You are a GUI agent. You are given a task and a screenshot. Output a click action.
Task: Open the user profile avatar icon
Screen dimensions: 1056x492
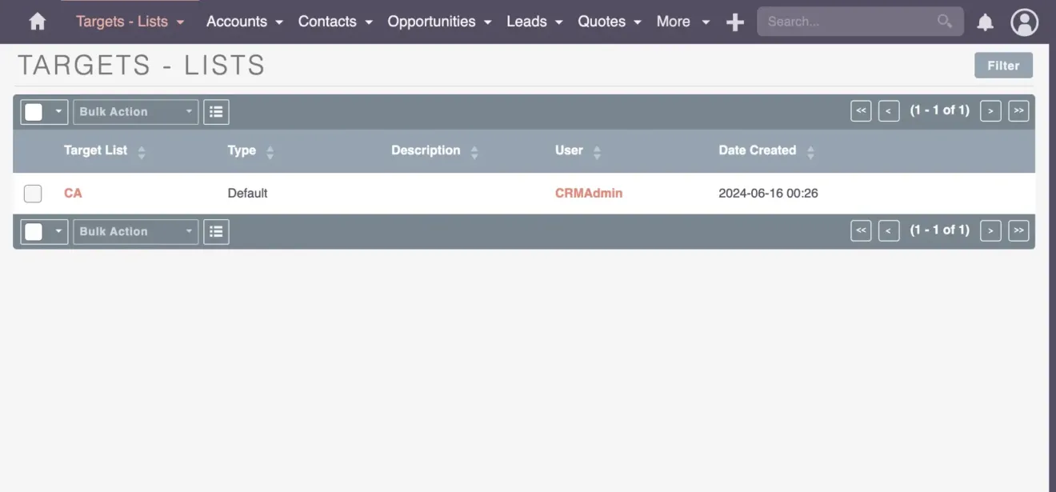(1024, 22)
